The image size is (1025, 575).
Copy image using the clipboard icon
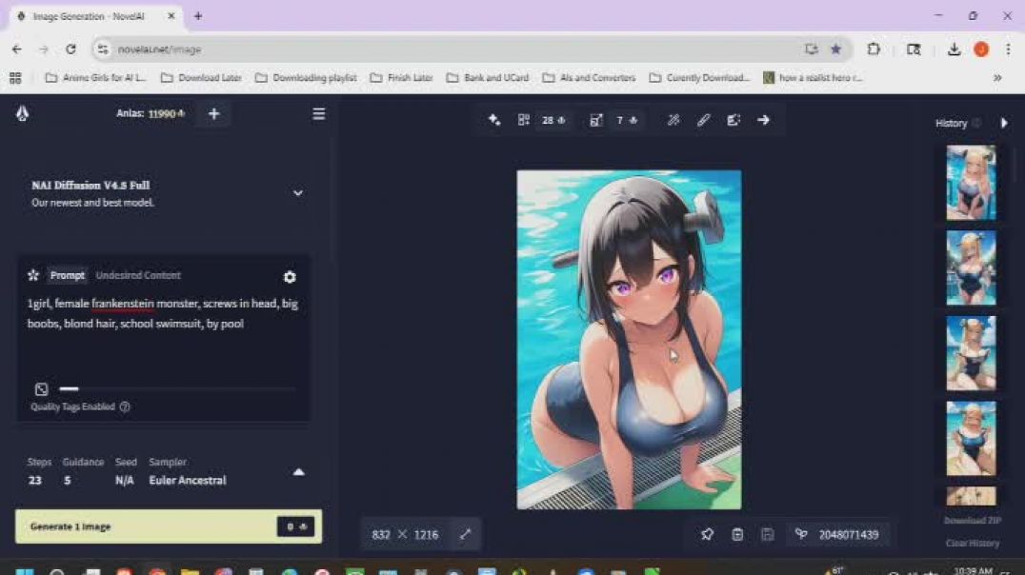point(737,535)
